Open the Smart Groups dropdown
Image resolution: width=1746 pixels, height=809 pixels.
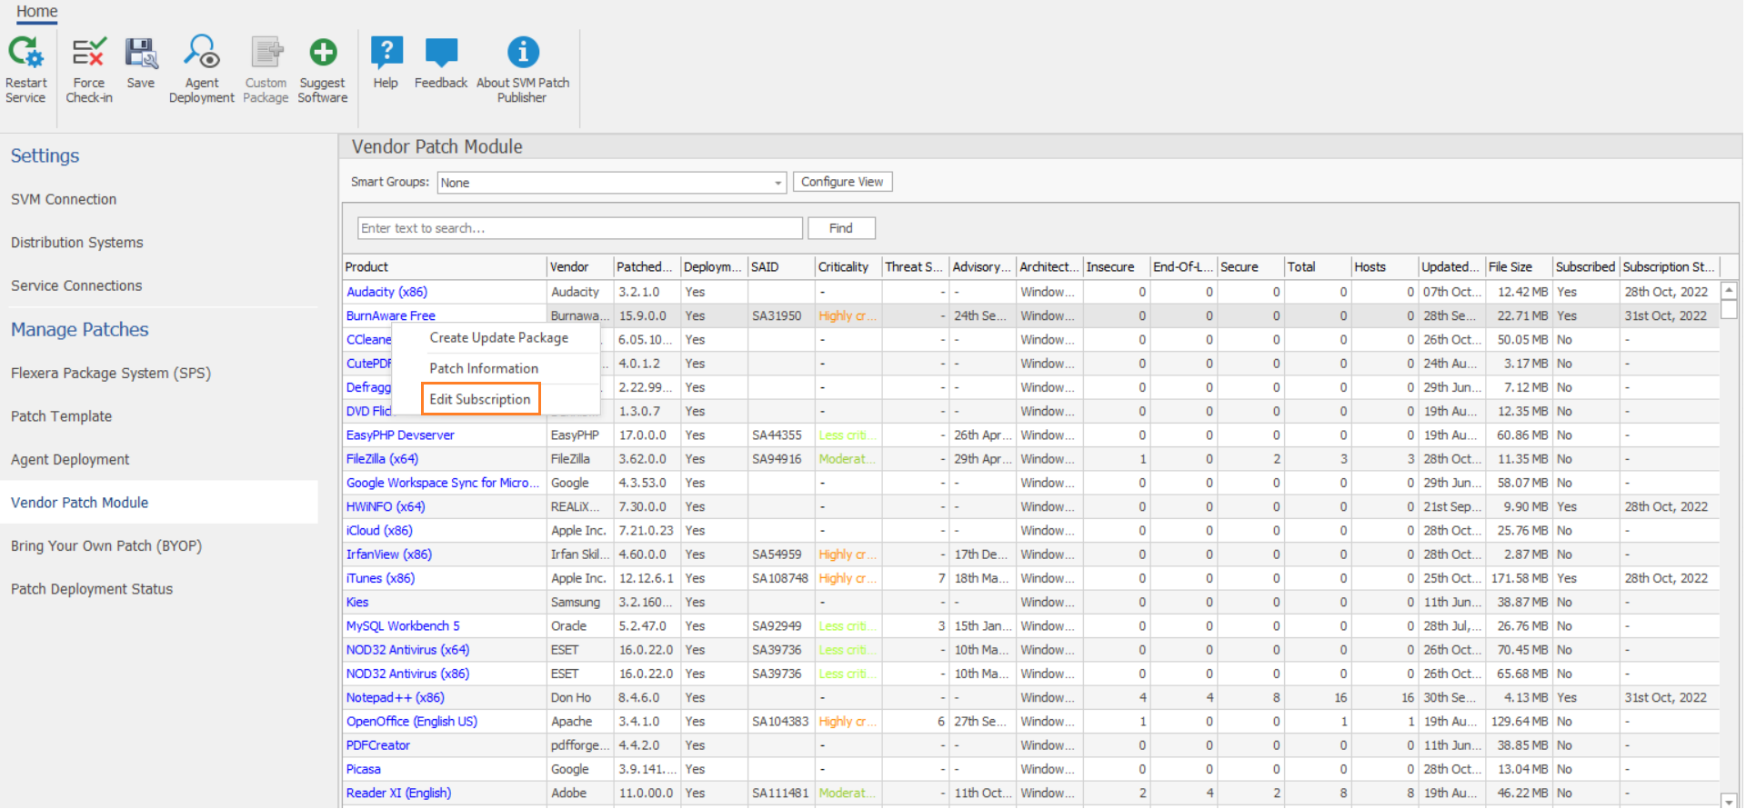[612, 183]
